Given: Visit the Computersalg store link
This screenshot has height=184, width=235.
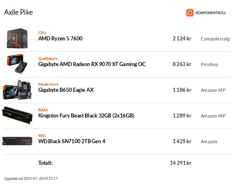Looking at the screenshot, I should [215, 39].
